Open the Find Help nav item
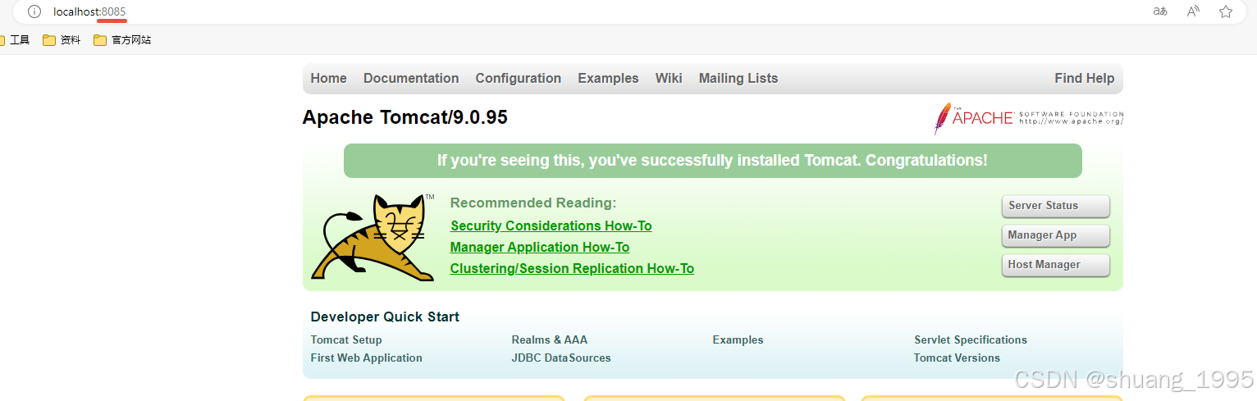1257x401 pixels. coord(1085,79)
